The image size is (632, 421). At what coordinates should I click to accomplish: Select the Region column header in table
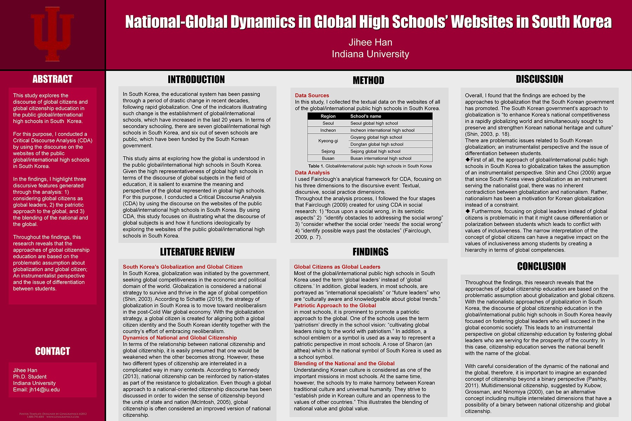pos(328,116)
